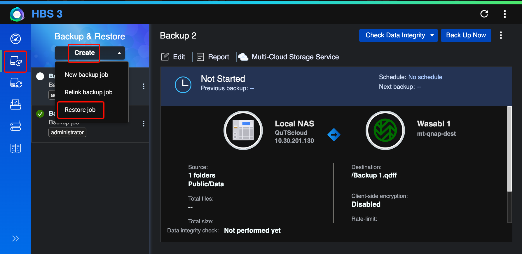
Task: Start backup with Back Up Now
Action: [x=466, y=35]
